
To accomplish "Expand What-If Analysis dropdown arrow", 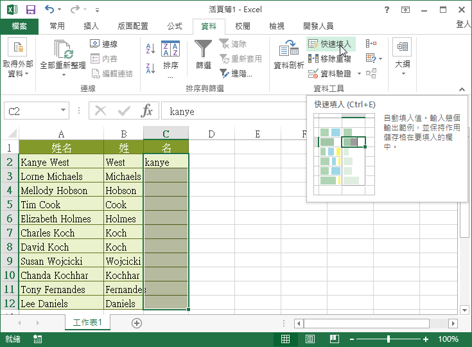I will click(380, 58).
